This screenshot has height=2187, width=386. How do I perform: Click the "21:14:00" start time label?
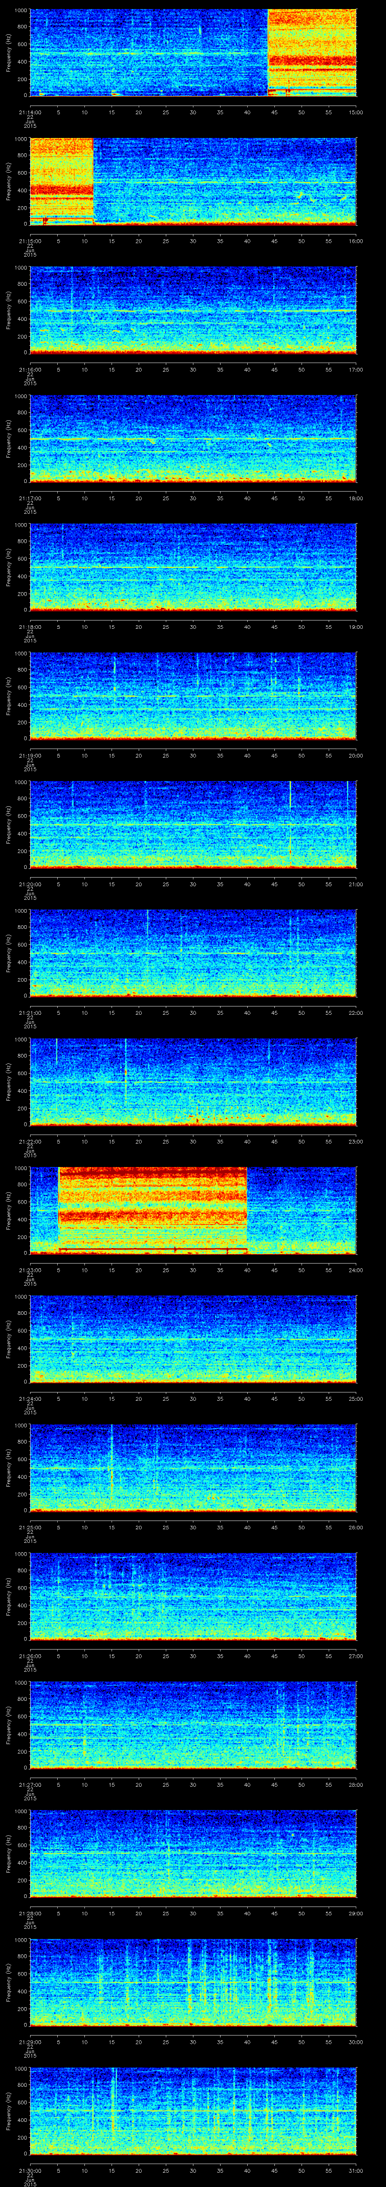pyautogui.click(x=30, y=112)
